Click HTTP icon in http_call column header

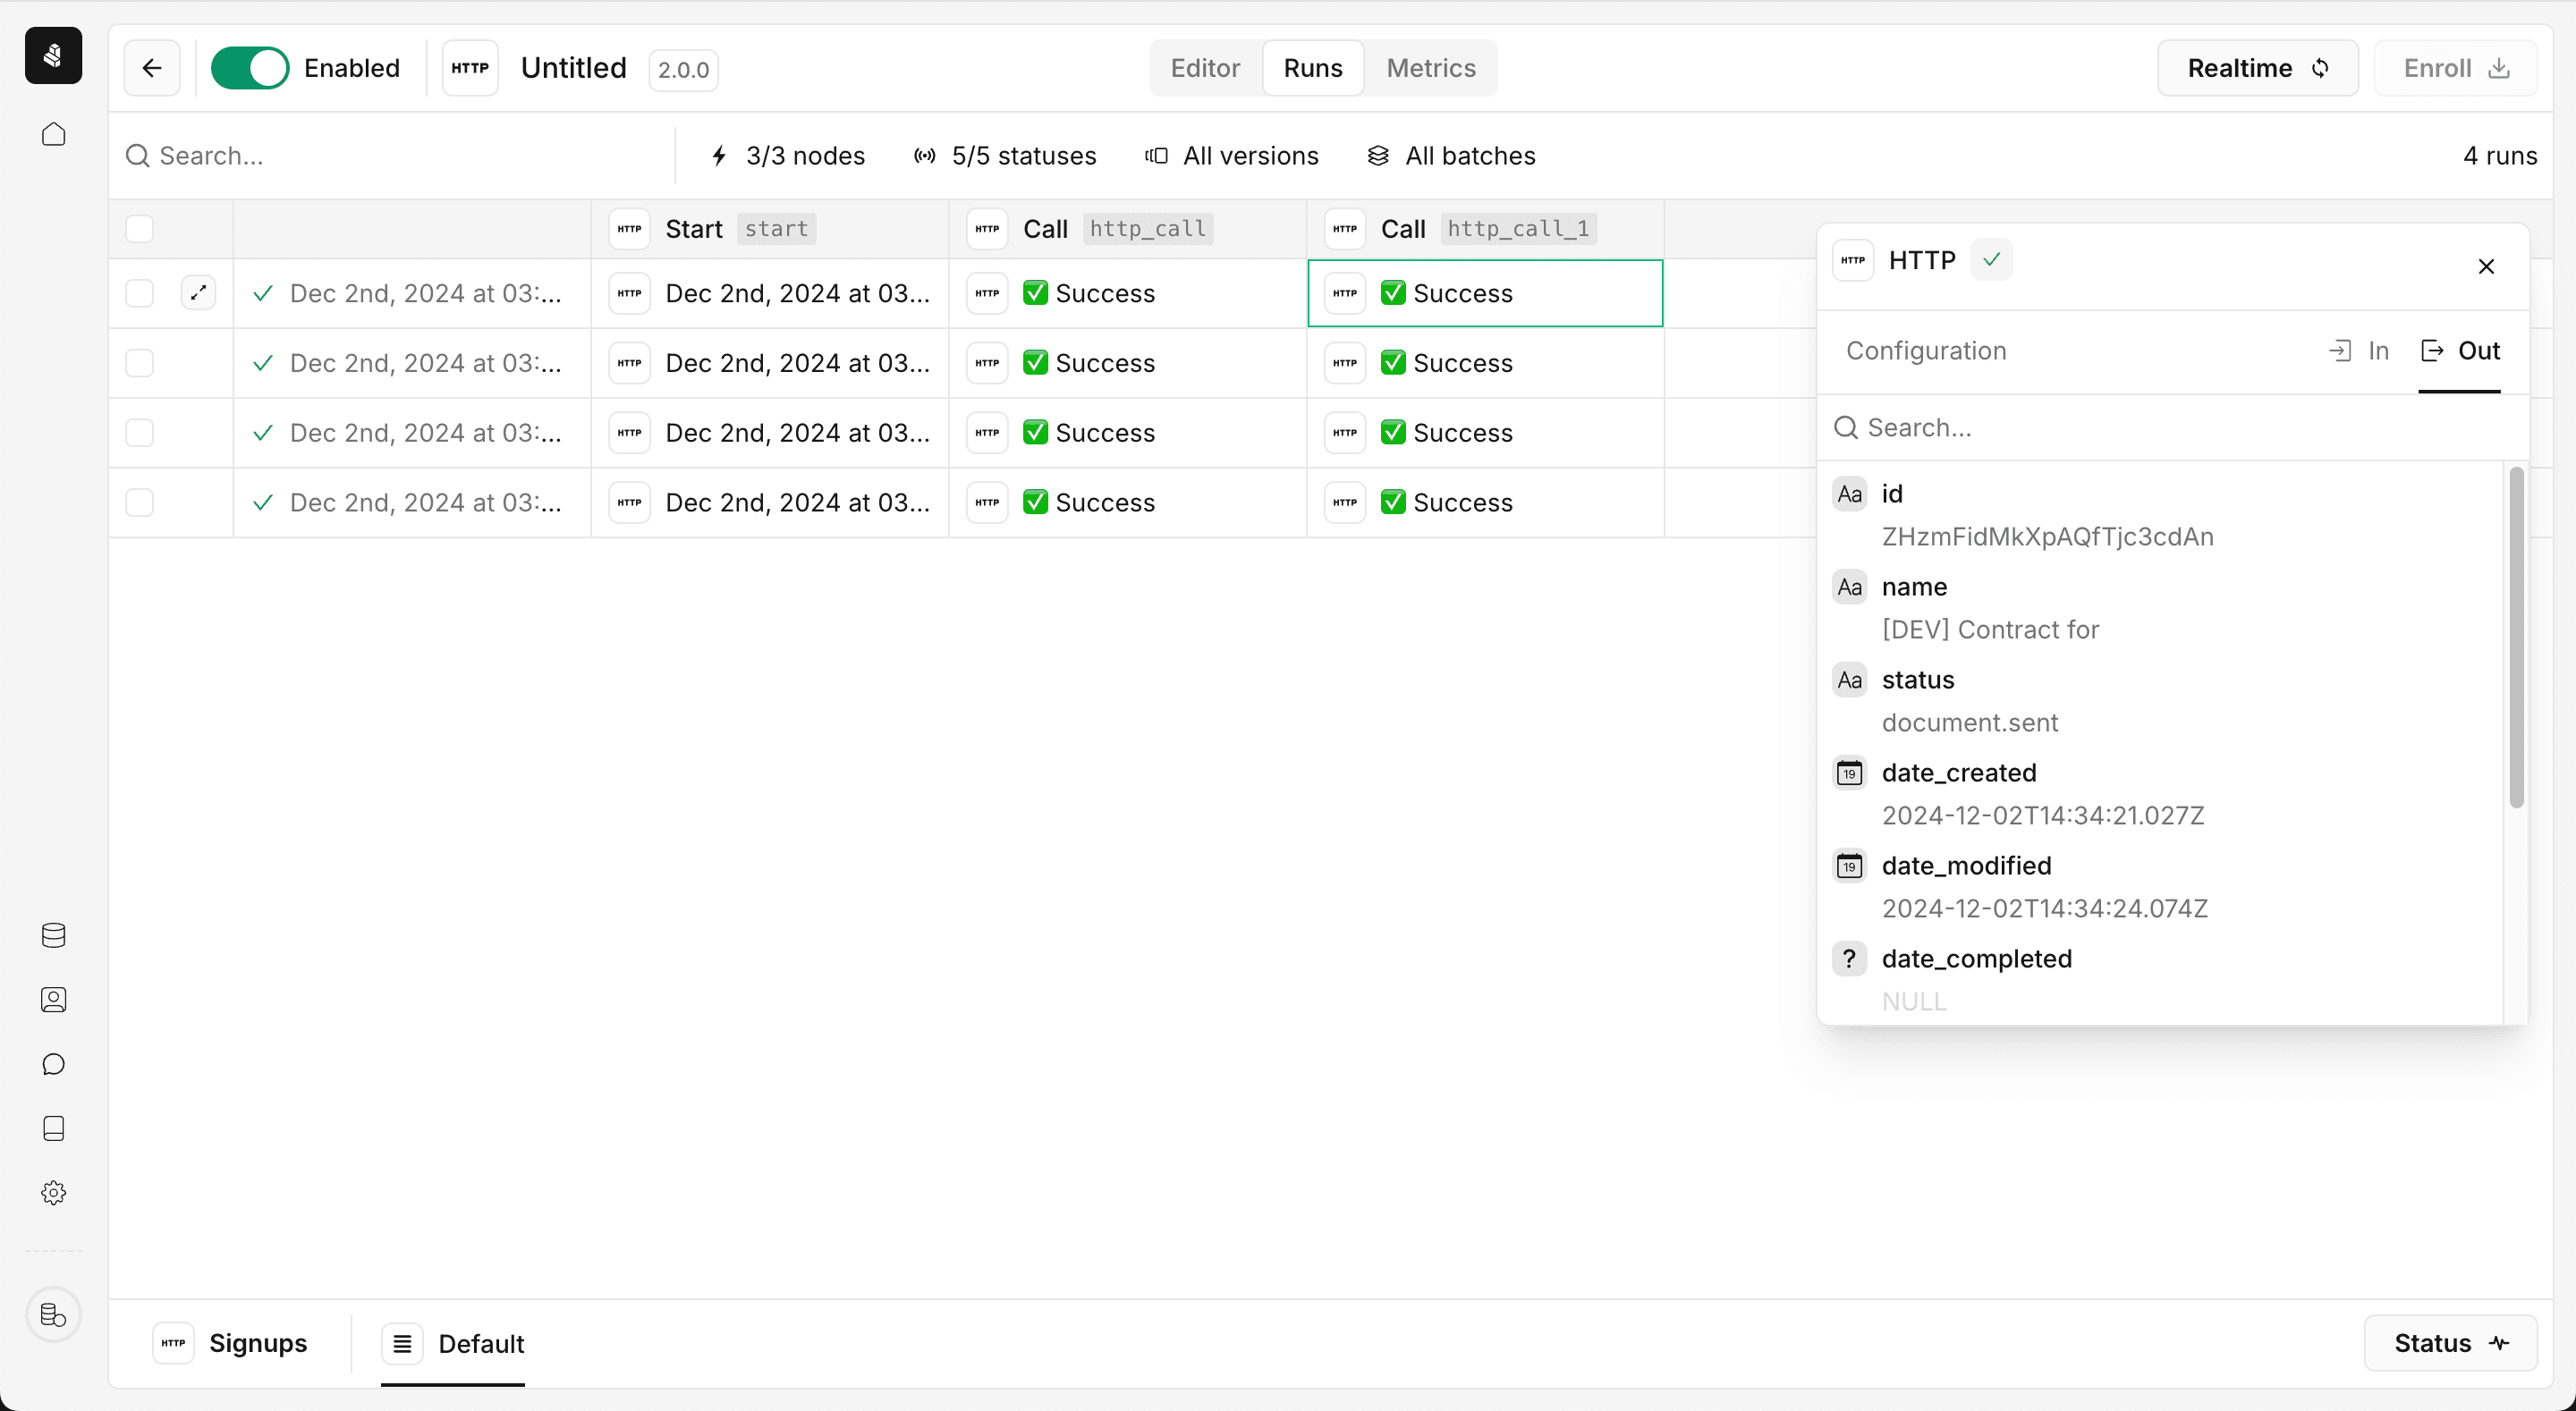pyautogui.click(x=988, y=229)
